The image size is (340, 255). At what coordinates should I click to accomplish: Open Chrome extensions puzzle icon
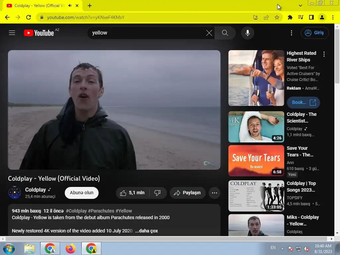click(290, 17)
